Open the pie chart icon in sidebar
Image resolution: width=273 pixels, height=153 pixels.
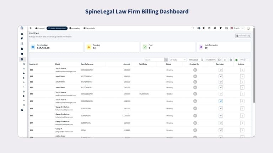coord(22,39)
